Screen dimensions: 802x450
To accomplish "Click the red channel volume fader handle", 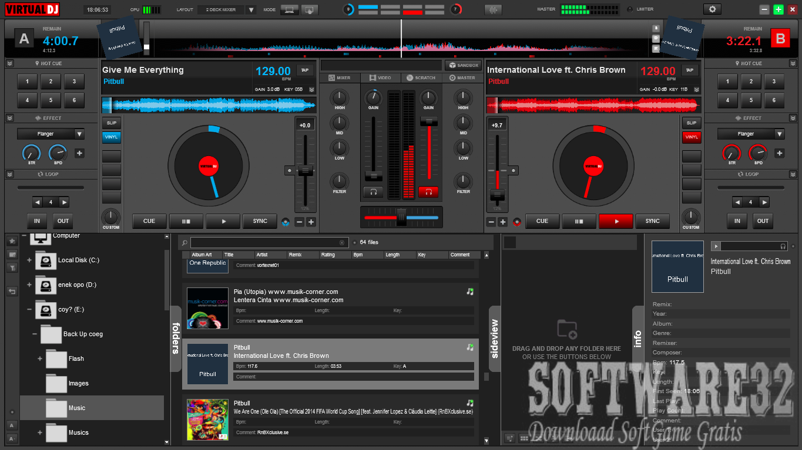I will tap(428, 121).
